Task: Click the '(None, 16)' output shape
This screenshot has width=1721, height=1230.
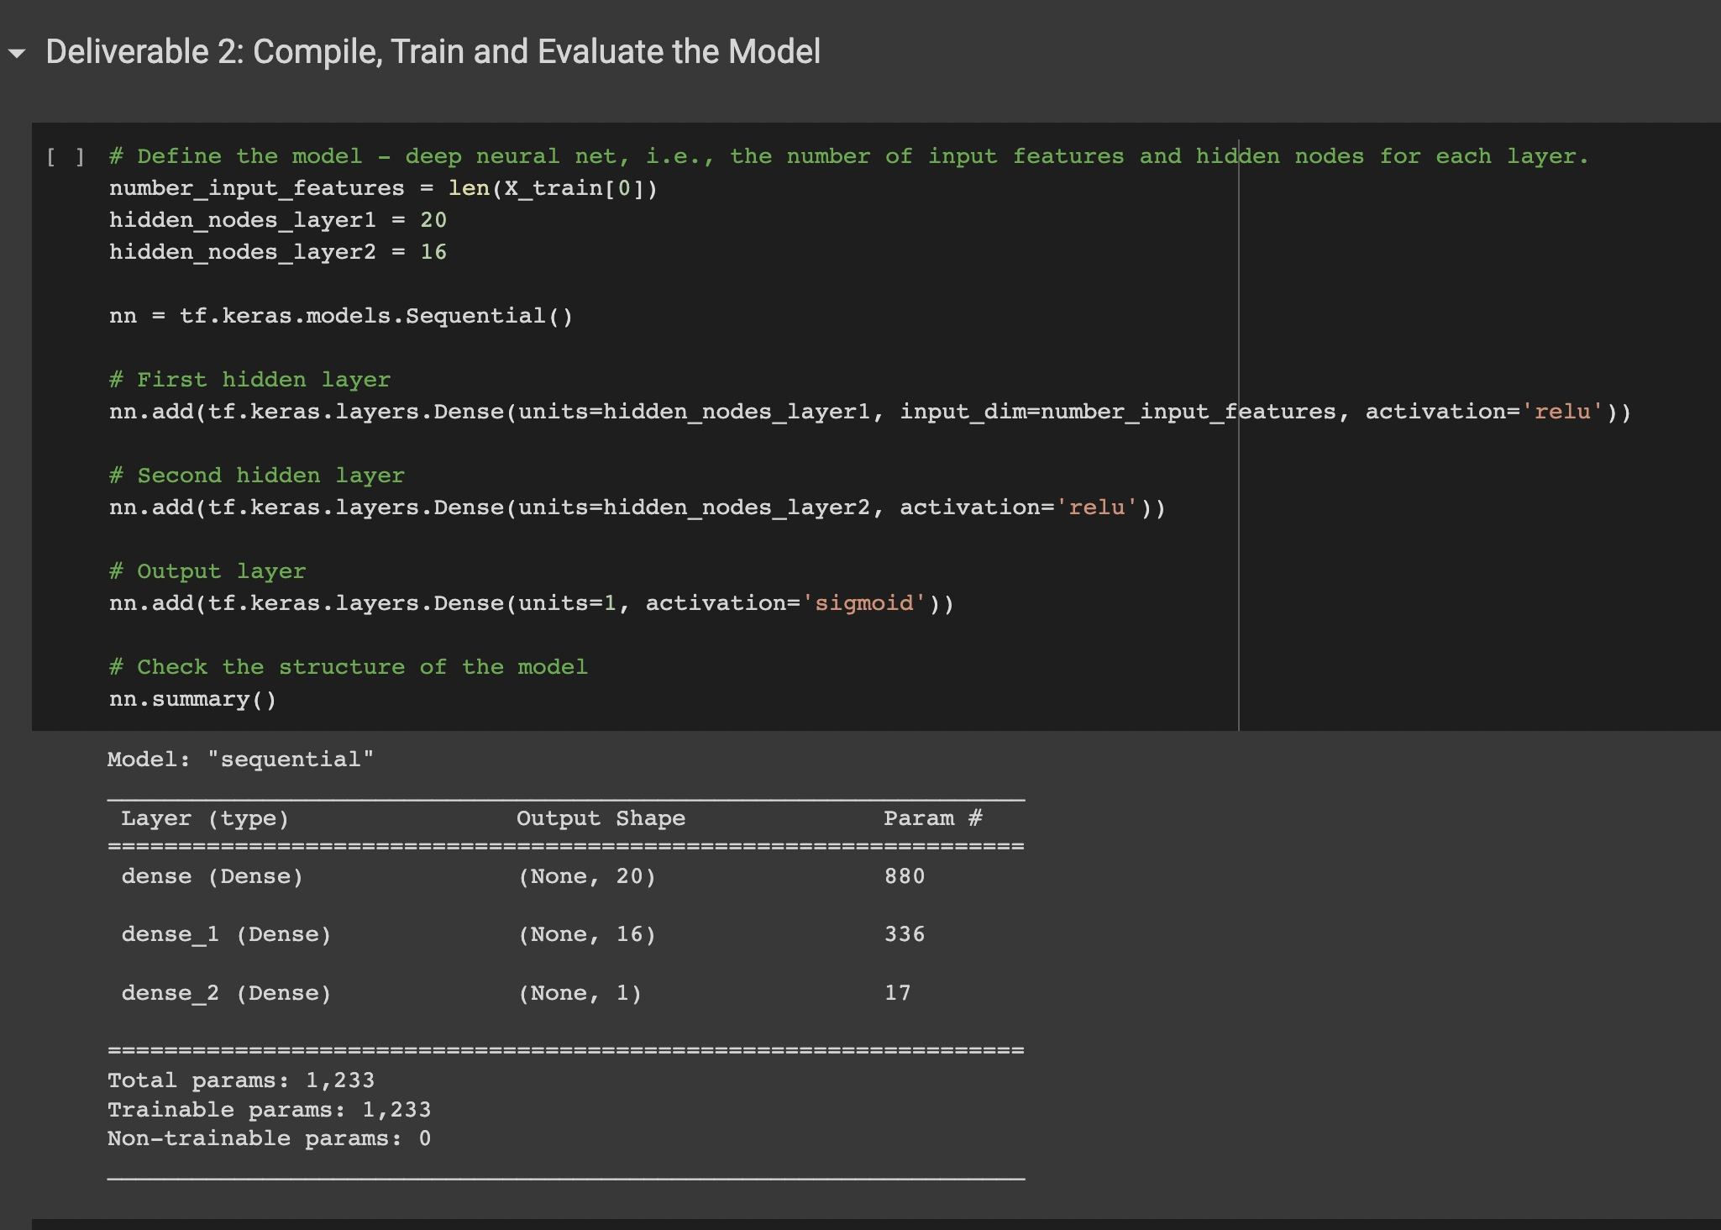Action: pos(586,934)
